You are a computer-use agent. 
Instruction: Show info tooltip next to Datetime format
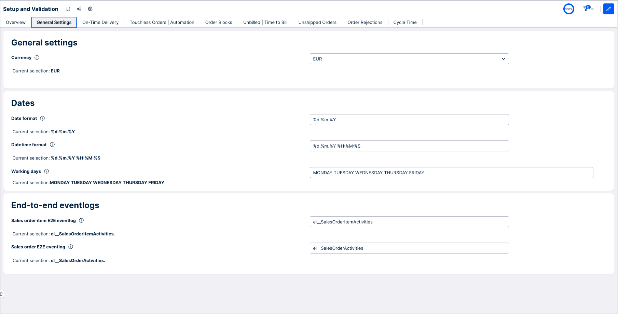[x=52, y=145]
